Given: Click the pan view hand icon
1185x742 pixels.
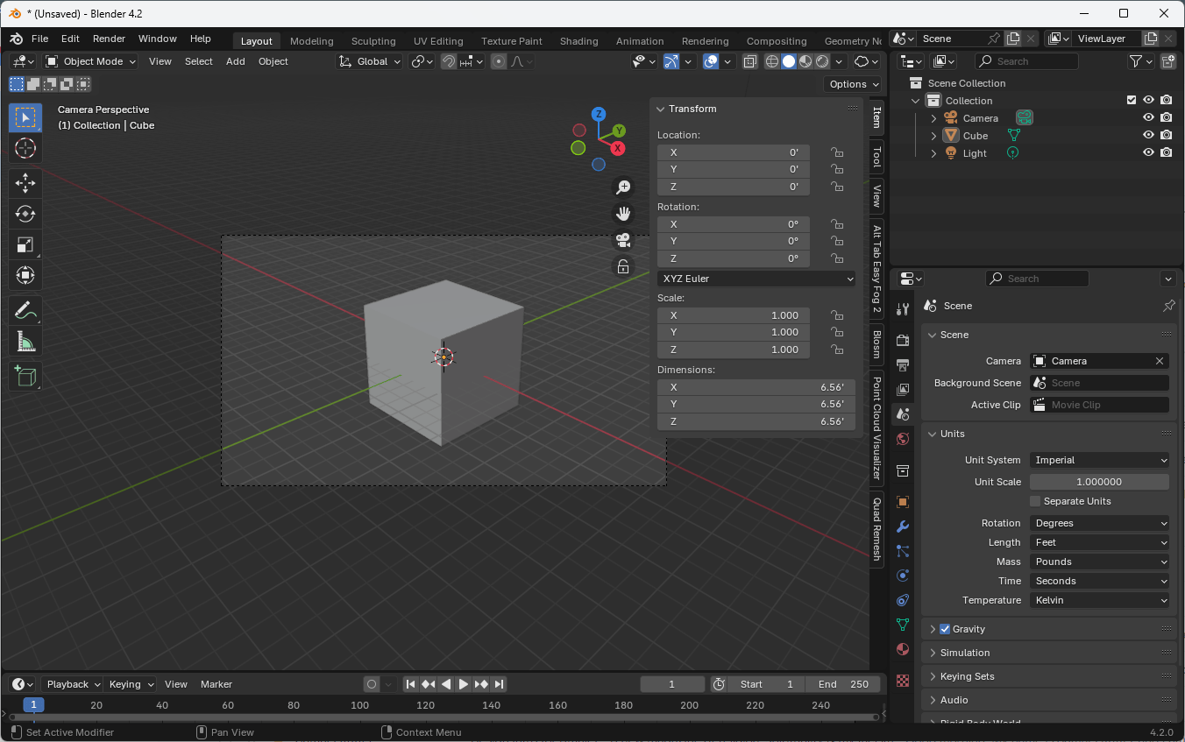Looking at the screenshot, I should tap(623, 213).
